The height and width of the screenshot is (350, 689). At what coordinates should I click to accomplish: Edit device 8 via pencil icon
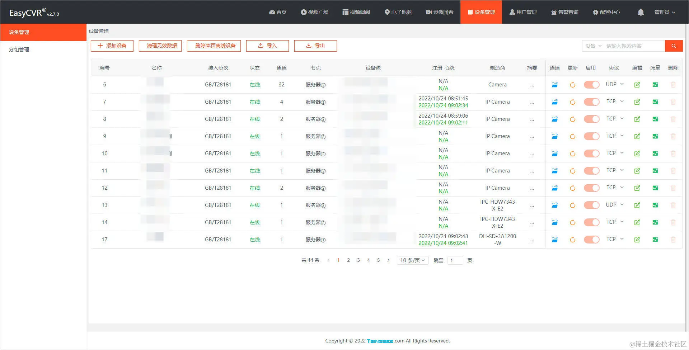click(x=637, y=119)
